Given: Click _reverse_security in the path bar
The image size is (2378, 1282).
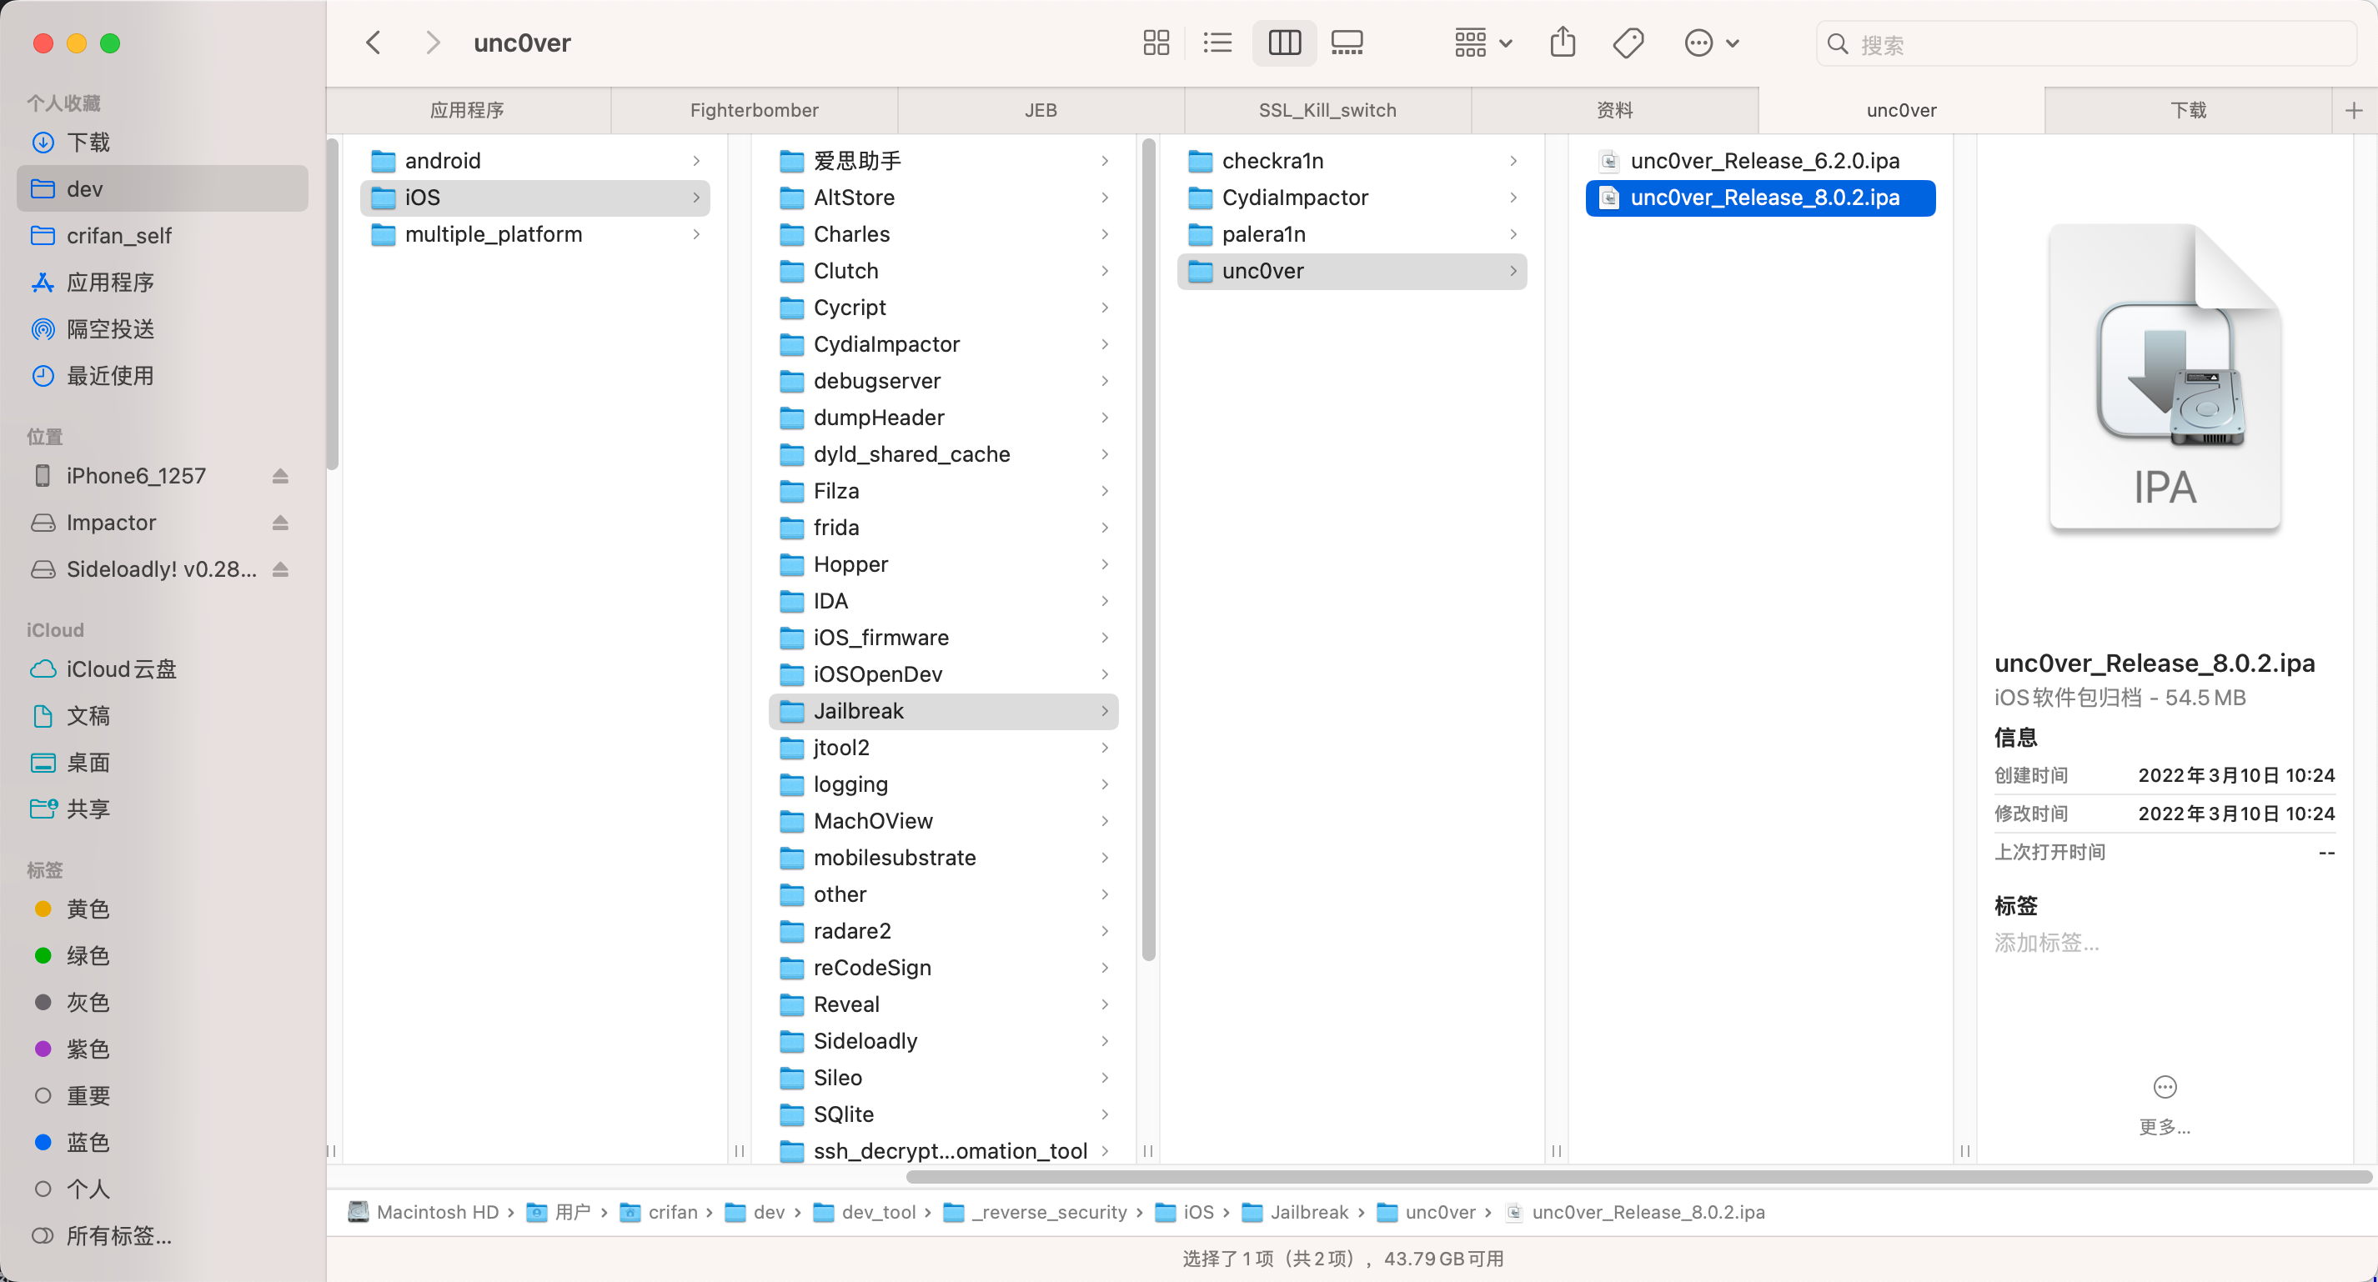Looking at the screenshot, I should click(x=1036, y=1212).
